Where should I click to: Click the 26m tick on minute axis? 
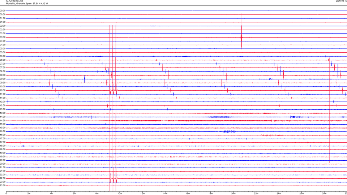tap(301, 194)
